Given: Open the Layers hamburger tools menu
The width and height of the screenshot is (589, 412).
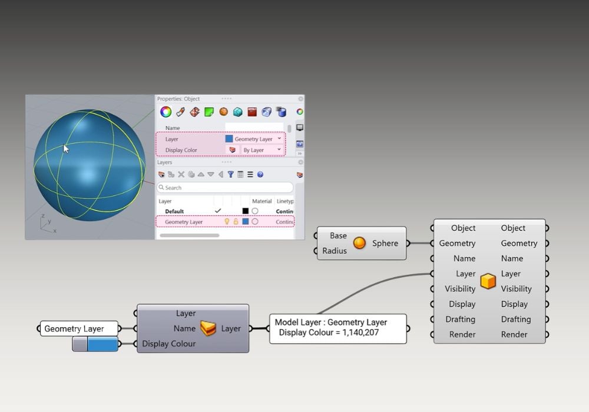Looking at the screenshot, I should point(250,174).
